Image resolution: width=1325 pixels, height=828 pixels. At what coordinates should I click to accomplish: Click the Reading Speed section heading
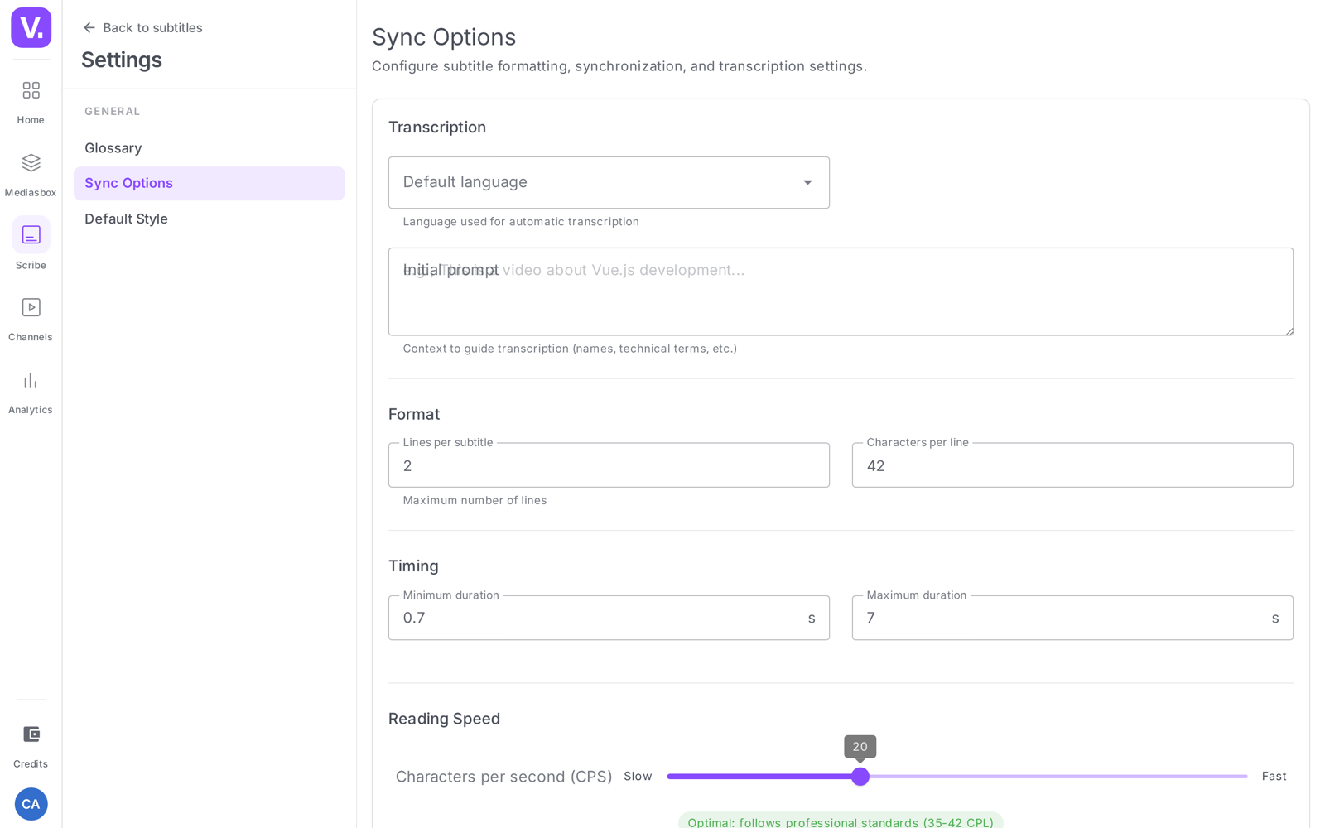point(444,719)
